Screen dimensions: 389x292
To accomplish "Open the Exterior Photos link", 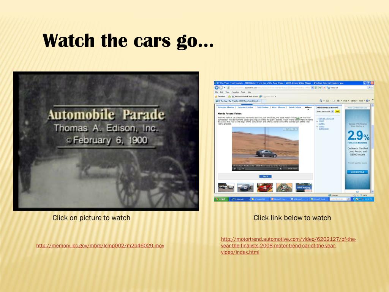I will point(226,107).
